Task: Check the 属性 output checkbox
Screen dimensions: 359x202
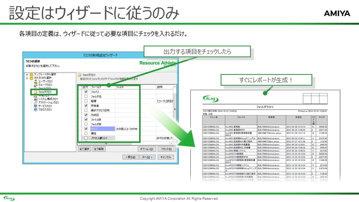Action: [x=86, y=133]
